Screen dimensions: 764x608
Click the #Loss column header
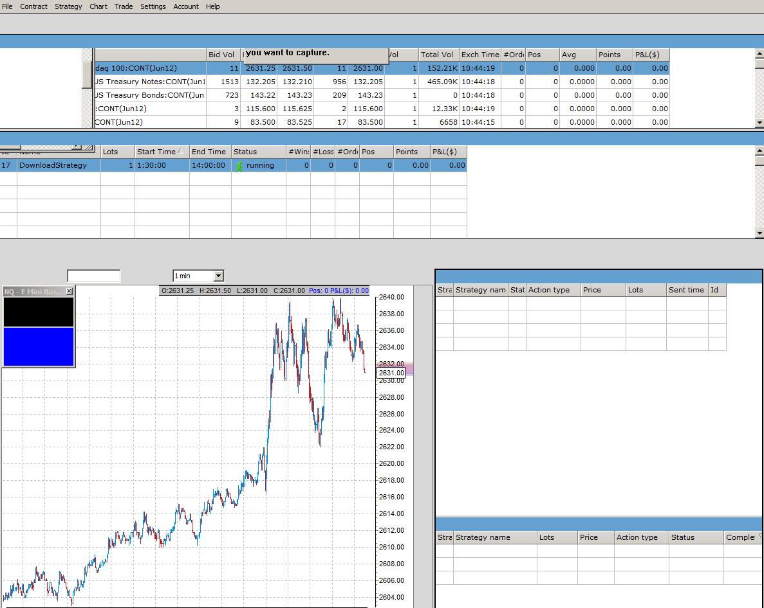(x=322, y=152)
